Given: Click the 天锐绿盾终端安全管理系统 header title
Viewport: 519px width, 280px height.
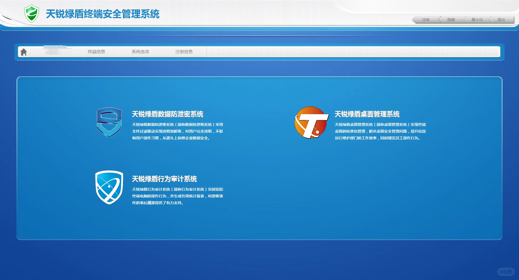Looking at the screenshot, I should click(103, 14).
